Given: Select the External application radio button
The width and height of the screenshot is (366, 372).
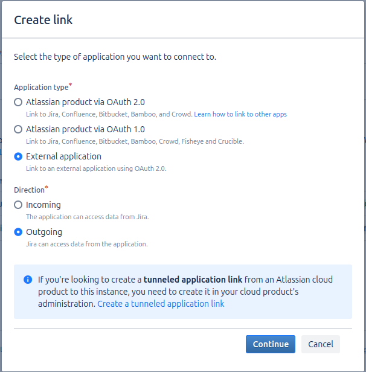Looking at the screenshot, I should (18, 156).
